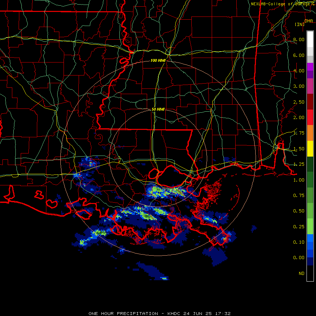This screenshot has width=316, height=316.
Task: Click the '24 JUN 25' date text
Action: (198, 314)
